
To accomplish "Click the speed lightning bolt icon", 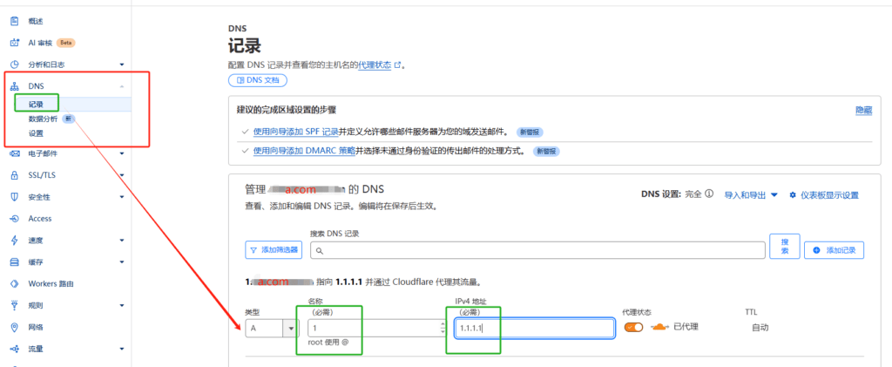I will [x=14, y=241].
